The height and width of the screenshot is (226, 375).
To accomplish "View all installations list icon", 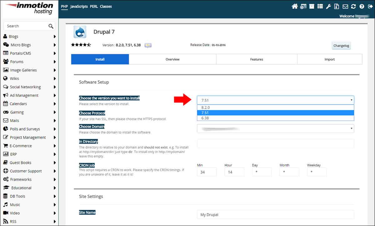I will click(320, 6).
